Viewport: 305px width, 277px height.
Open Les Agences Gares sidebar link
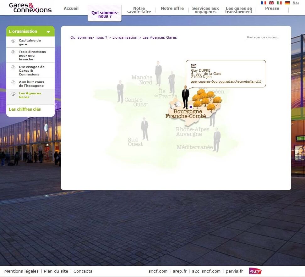coord(30,95)
